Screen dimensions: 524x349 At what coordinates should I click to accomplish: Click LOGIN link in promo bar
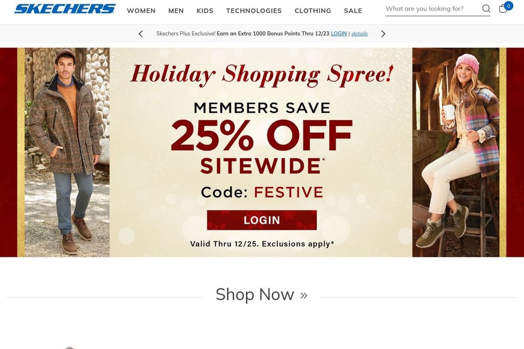(x=339, y=34)
